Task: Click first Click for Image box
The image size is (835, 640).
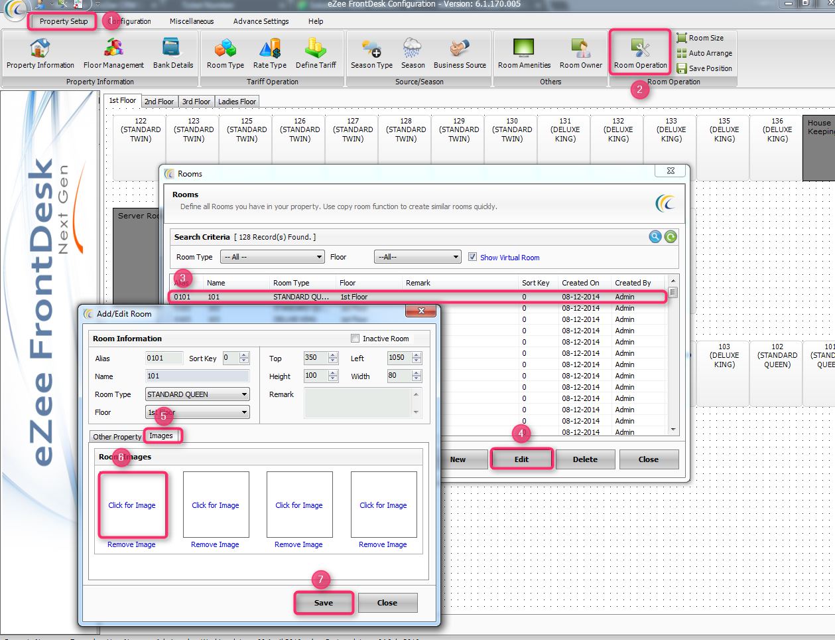Action: click(x=132, y=505)
